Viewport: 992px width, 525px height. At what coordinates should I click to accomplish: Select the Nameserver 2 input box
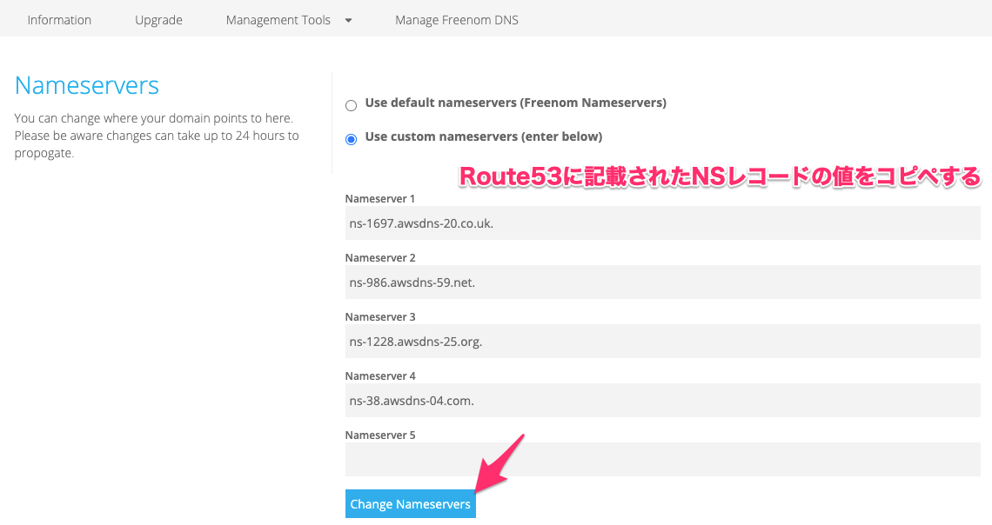click(x=661, y=282)
